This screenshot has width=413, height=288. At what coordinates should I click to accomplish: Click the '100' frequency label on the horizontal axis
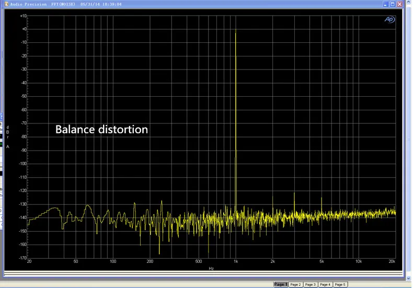click(113, 261)
